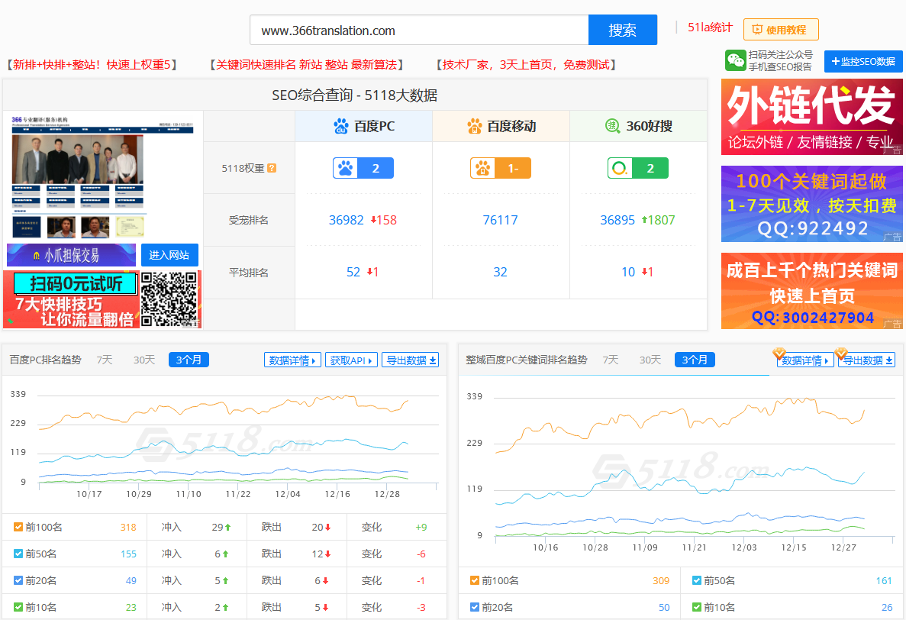Click the 进入网站 button

169,255
